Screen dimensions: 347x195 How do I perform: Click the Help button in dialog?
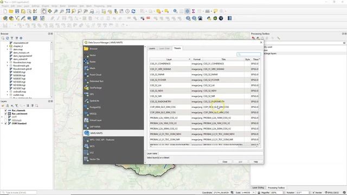(x=255, y=162)
